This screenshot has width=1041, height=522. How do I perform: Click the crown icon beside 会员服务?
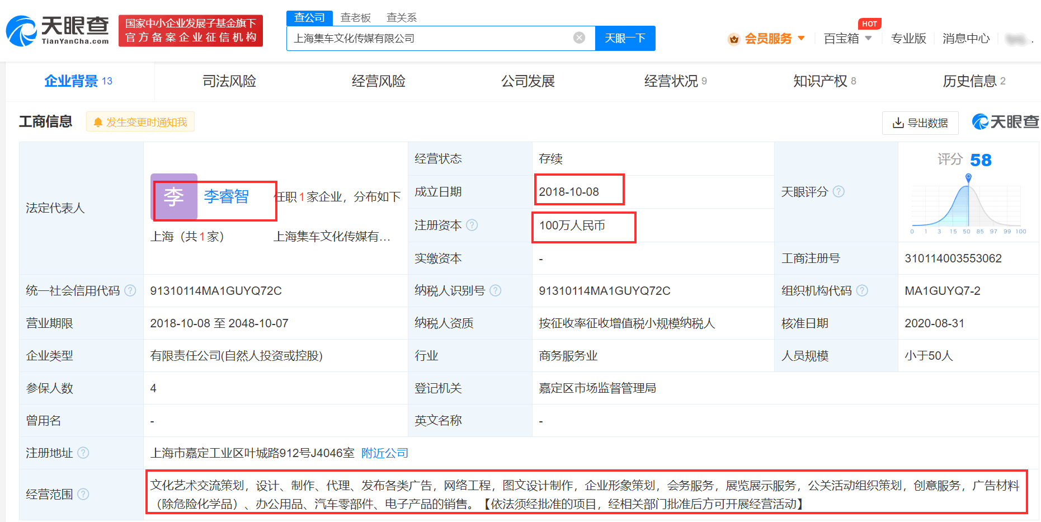point(734,39)
